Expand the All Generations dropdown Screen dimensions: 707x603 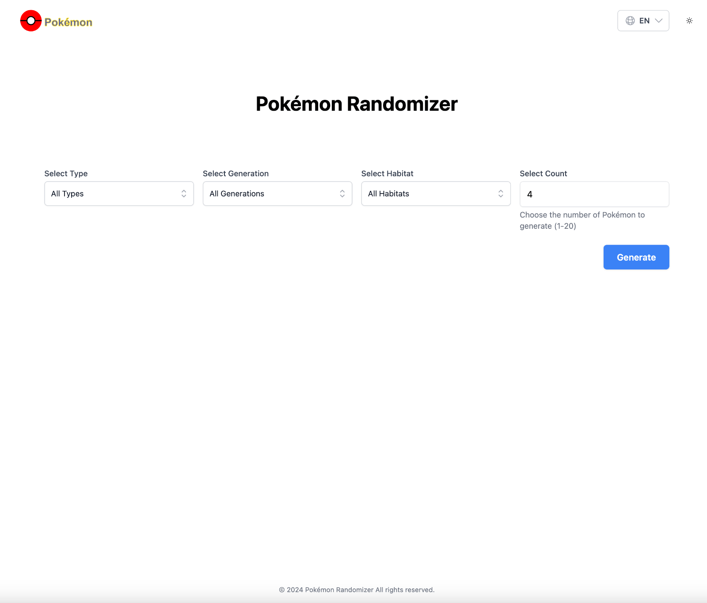pos(277,193)
